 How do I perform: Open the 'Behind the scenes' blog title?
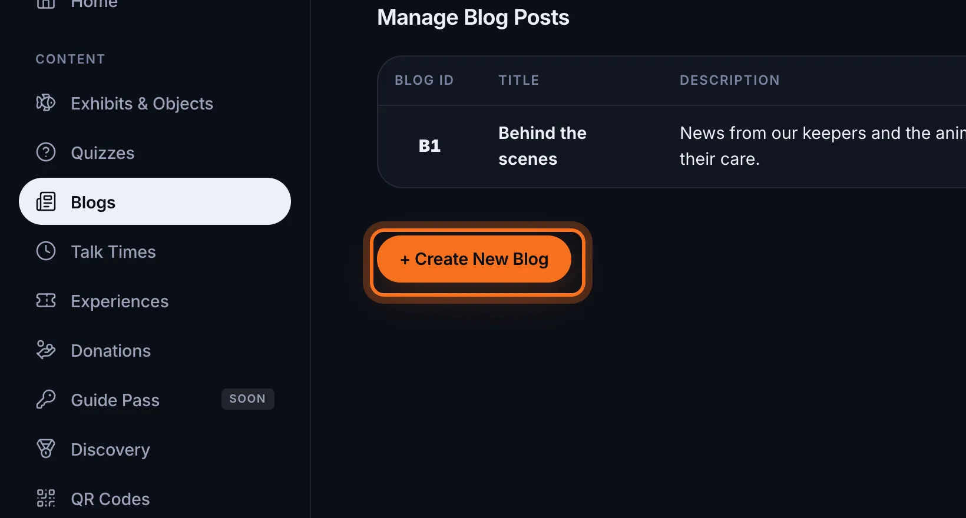(x=542, y=146)
